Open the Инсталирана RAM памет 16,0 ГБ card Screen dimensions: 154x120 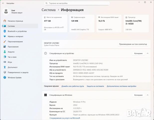[x=109, y=23]
